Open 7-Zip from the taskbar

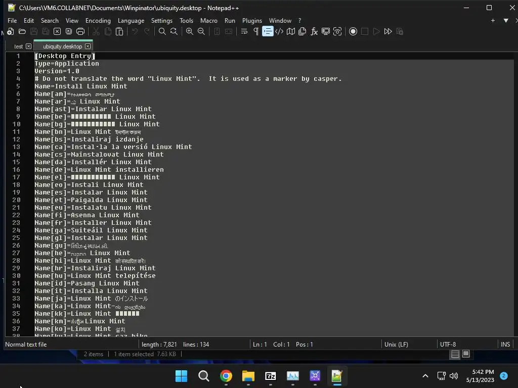coord(271,376)
